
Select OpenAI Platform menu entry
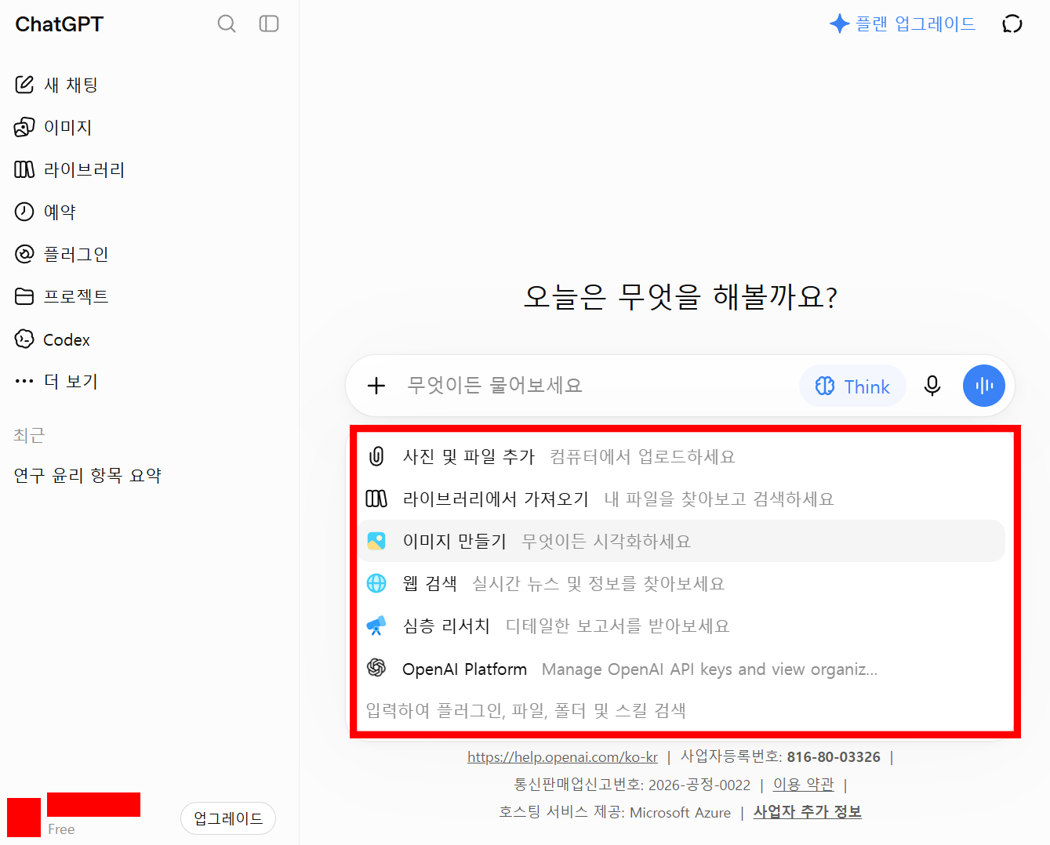pyautogui.click(x=681, y=669)
